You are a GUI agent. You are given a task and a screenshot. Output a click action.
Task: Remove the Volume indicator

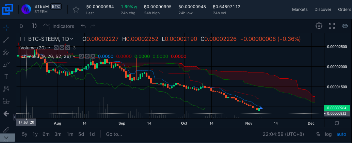pyautogui.click(x=67, y=48)
